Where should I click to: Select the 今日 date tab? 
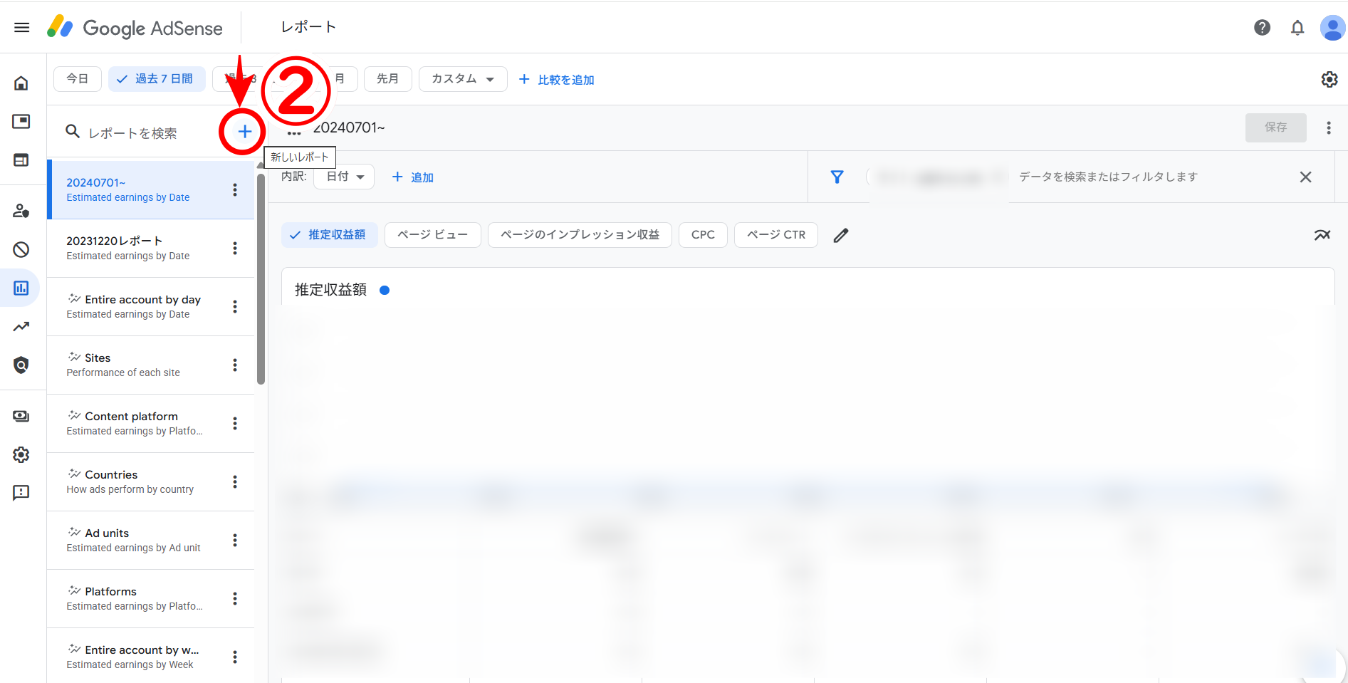(x=78, y=79)
